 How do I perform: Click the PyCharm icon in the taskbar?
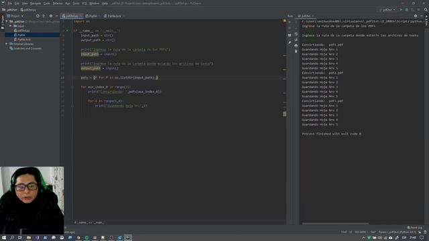tap(128, 238)
